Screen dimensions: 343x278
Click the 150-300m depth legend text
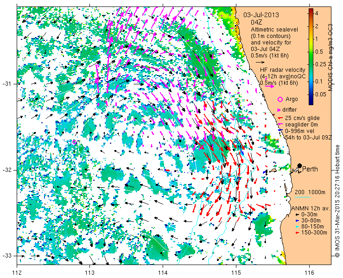314,233
